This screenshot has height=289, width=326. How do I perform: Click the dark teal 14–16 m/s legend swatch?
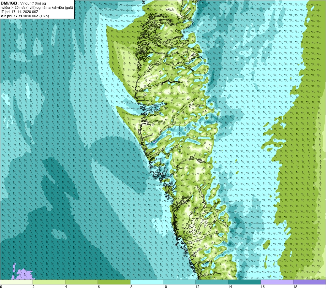click(244, 282)
